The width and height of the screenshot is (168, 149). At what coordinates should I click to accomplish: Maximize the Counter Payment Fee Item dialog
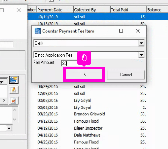pos(121,31)
